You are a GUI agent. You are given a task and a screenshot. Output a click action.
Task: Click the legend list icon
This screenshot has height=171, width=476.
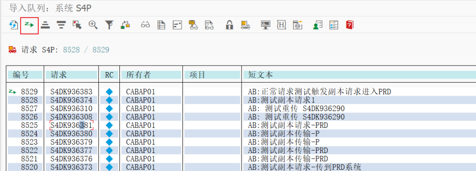[x=334, y=25]
